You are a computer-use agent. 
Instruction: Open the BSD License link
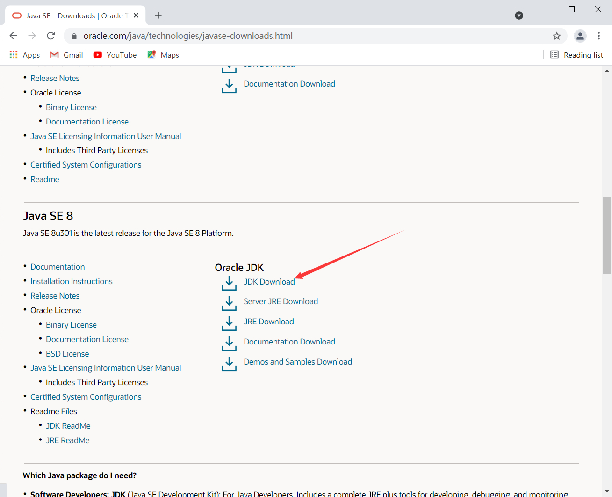[67, 354]
